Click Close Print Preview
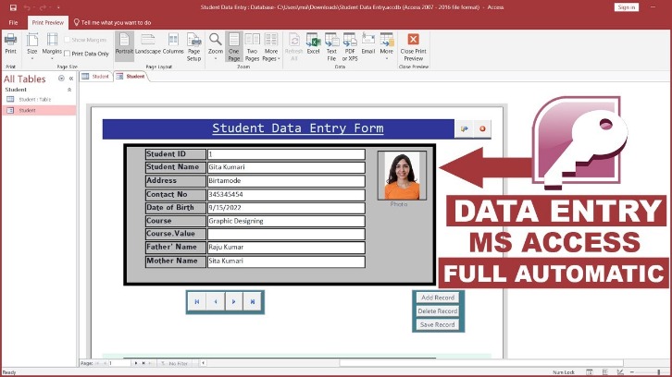The height and width of the screenshot is (377, 672). 413,47
